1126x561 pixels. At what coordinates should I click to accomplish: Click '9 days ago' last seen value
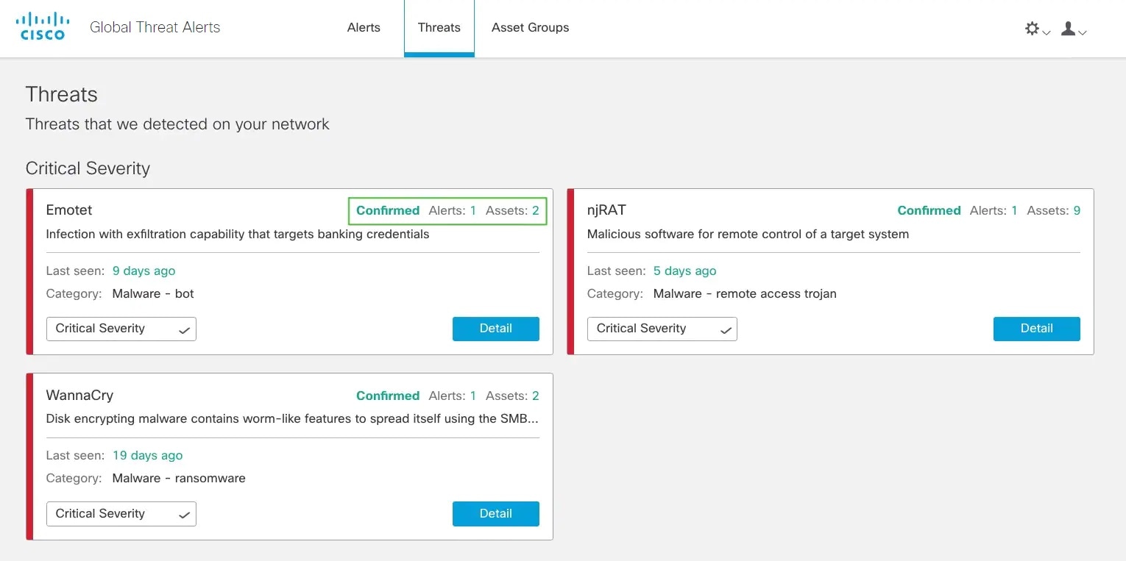[144, 271]
